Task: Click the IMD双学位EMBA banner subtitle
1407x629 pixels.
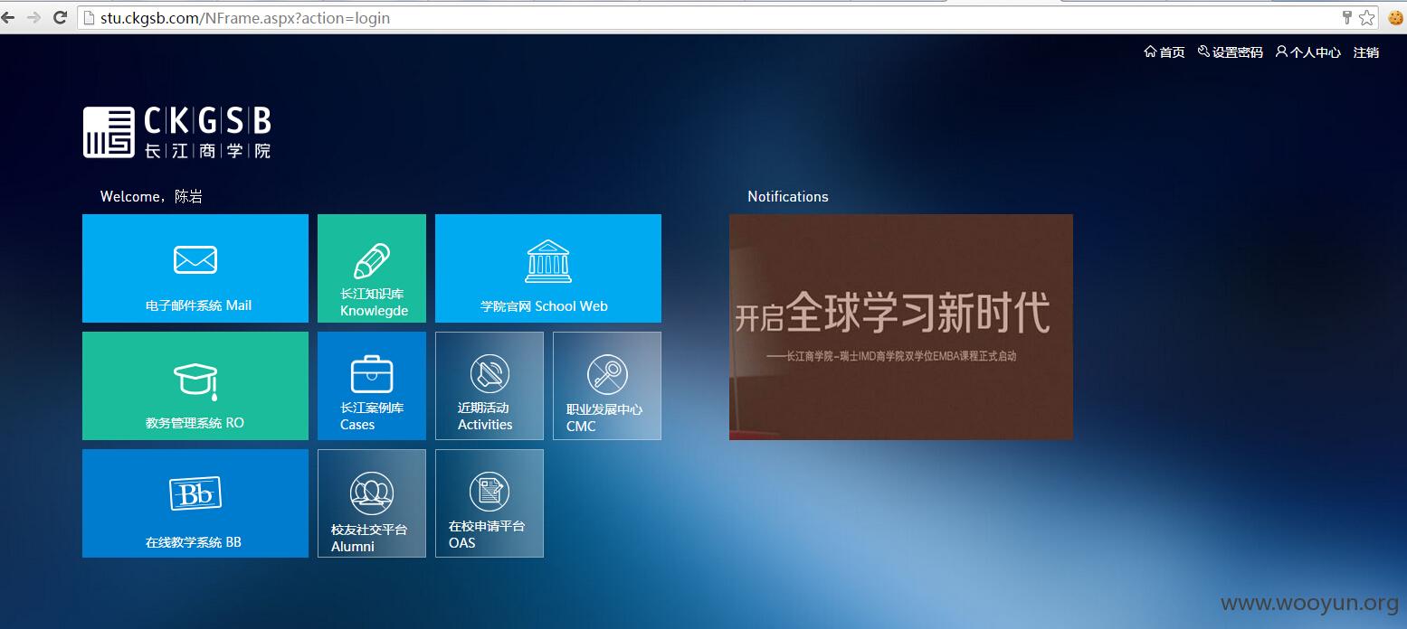Action: coord(891,356)
